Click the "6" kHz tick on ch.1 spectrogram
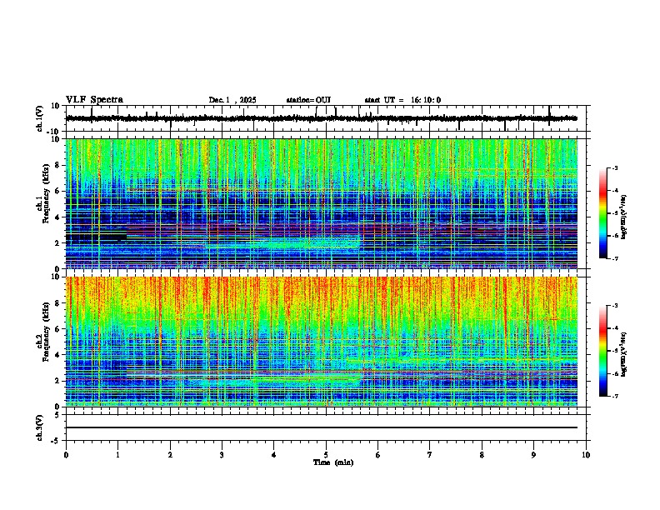Viewport: 660px width, 510px height. [57, 192]
